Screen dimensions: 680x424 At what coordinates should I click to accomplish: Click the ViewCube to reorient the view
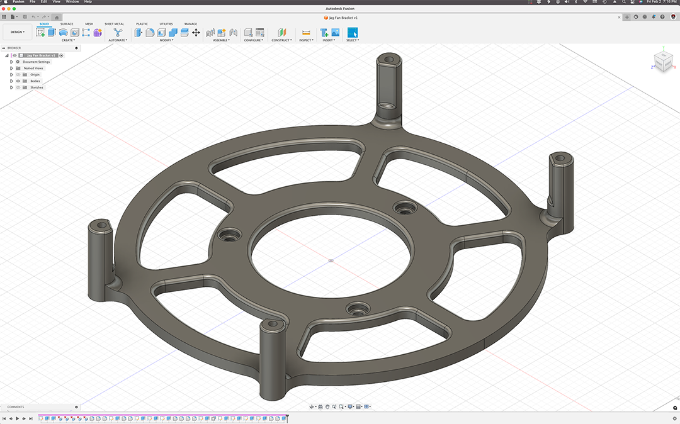[x=662, y=63]
